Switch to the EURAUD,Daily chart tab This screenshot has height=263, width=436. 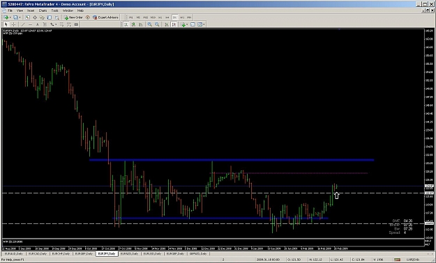[14, 253]
